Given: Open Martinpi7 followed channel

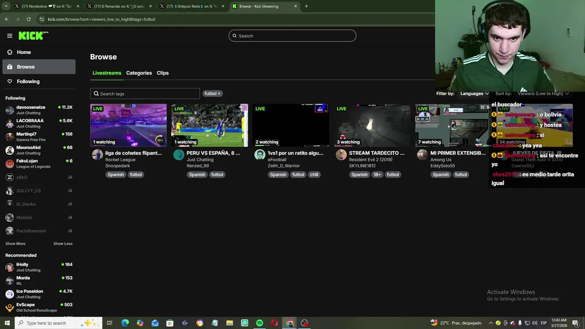Looking at the screenshot, I should [39, 137].
